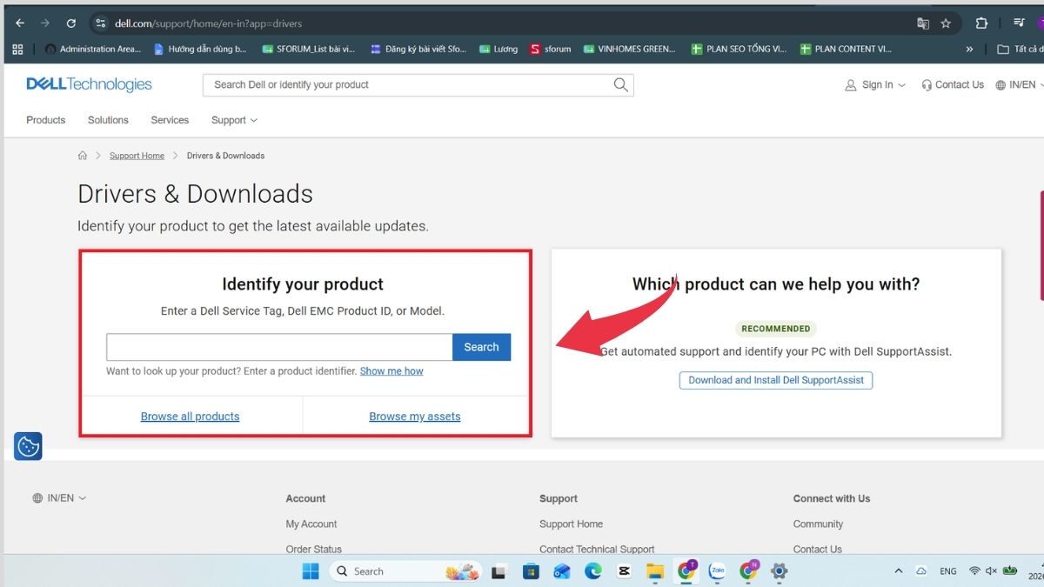Viewport: 1044px width, 587px height.
Task: Click the Windows taskbar Search box
Action: coord(405,571)
